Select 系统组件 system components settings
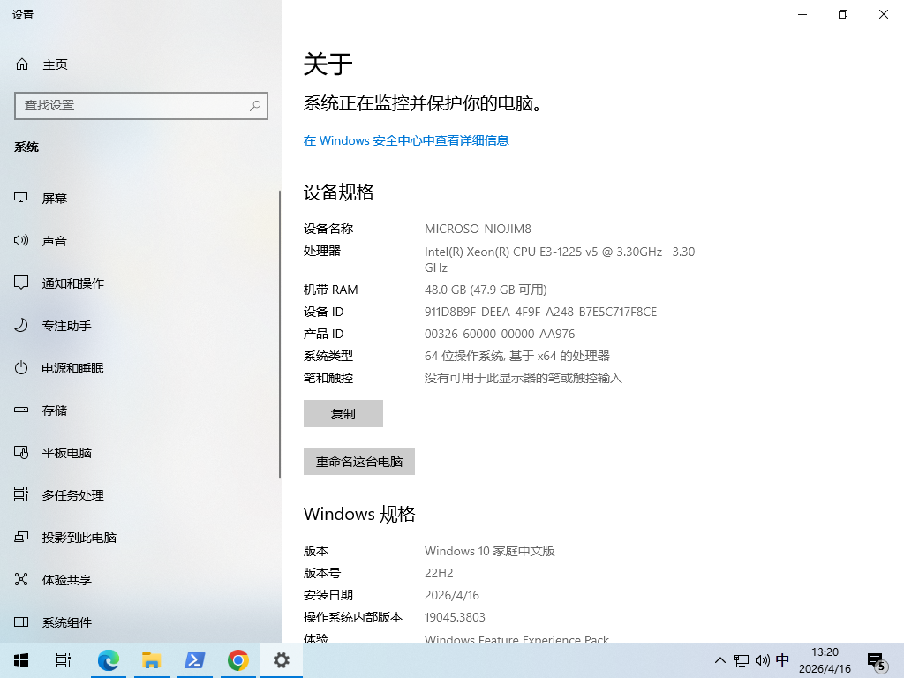 coord(67,621)
